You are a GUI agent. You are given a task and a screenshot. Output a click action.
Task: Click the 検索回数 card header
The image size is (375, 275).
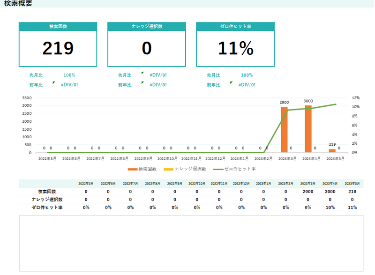58,26
